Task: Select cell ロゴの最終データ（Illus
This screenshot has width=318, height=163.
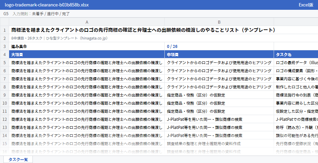Action: [296, 62]
